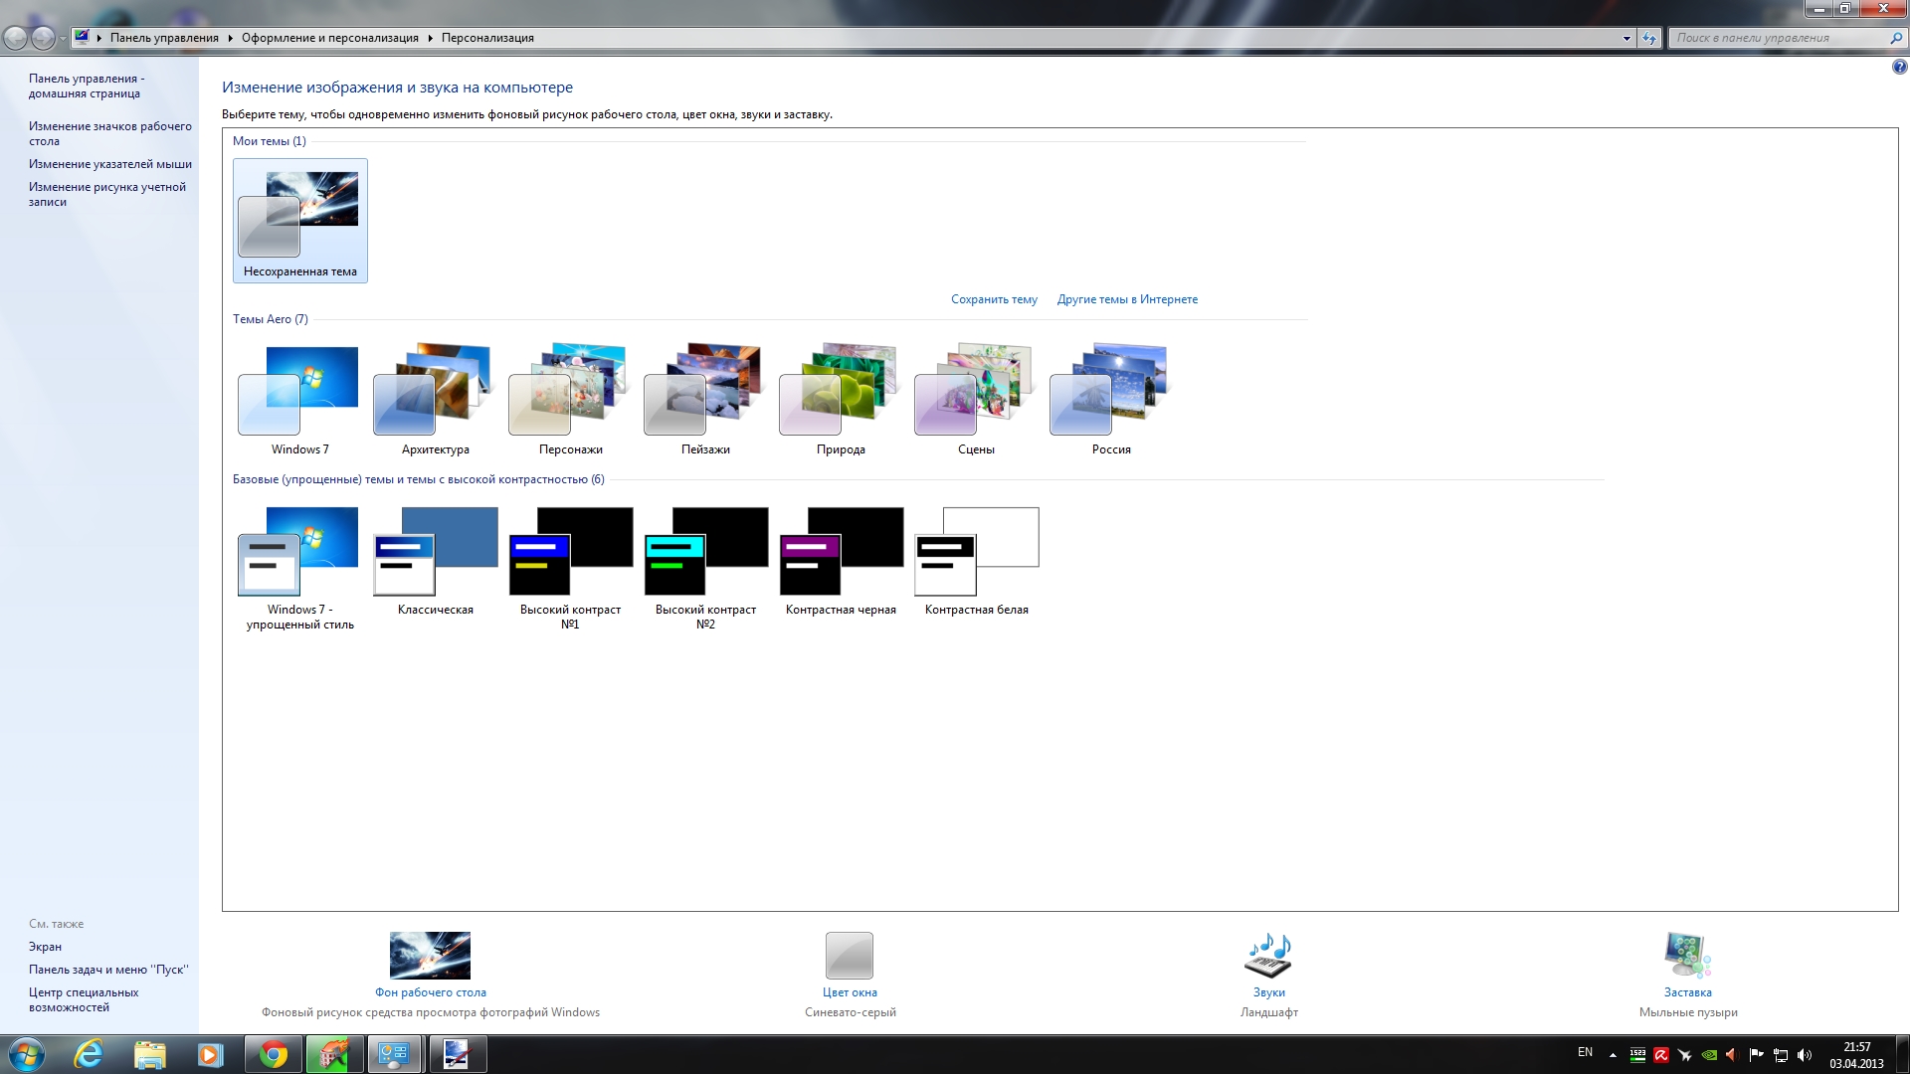
Task: Launch Internet Explorer from taskbar
Action: [89, 1054]
